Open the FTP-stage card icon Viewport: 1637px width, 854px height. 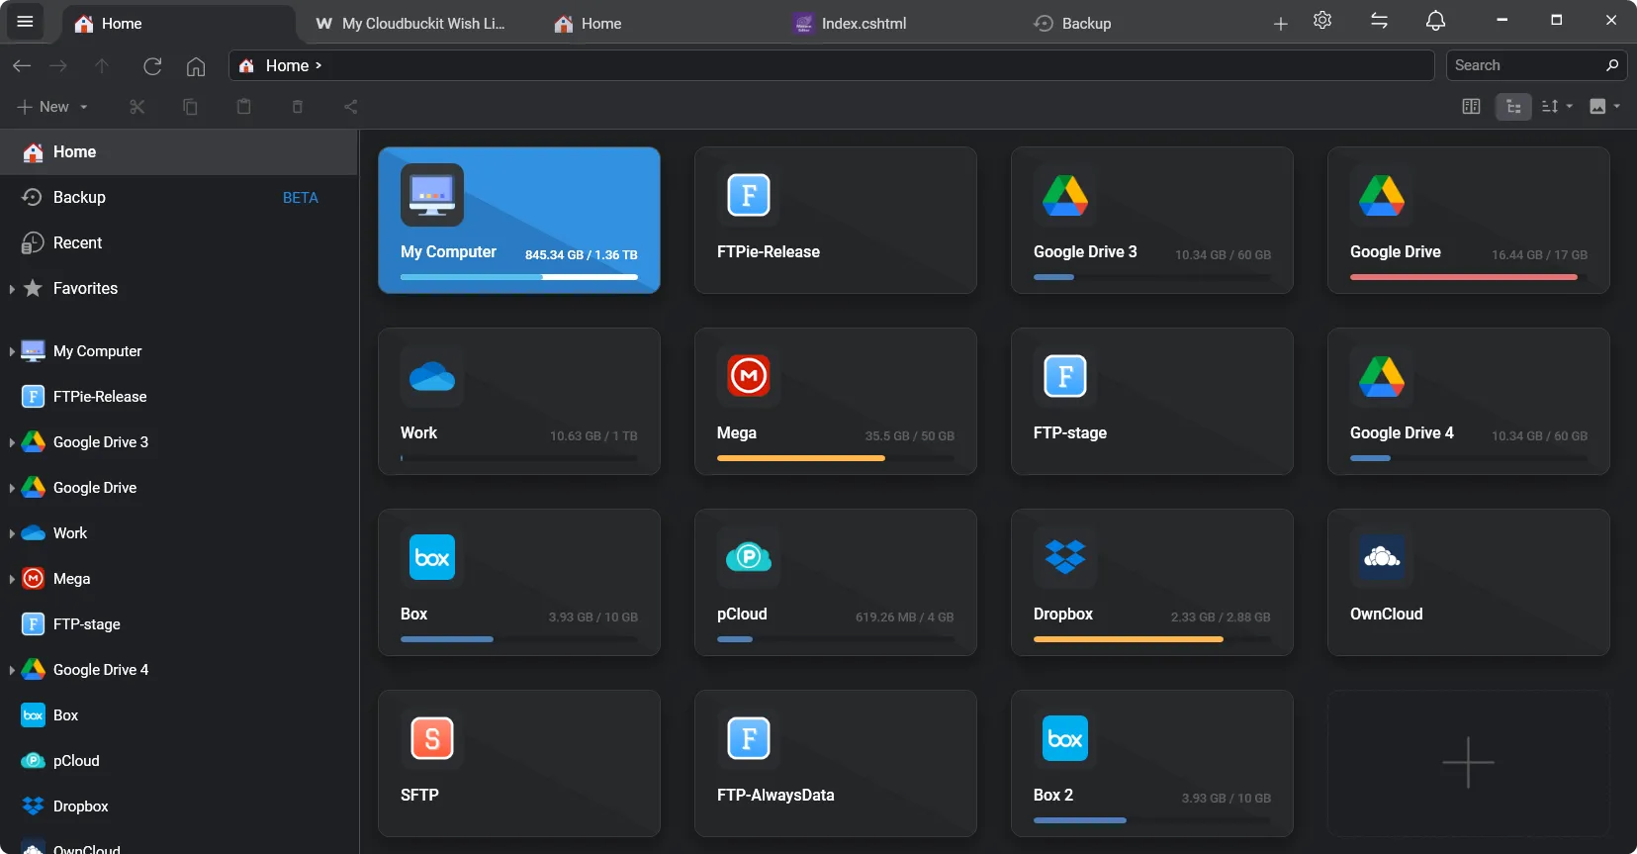(1065, 376)
